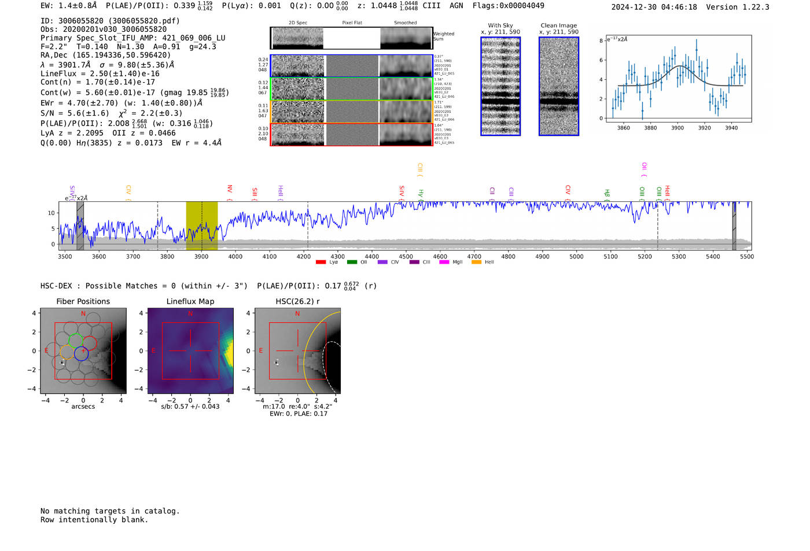This screenshot has width=810, height=551.
Task: Click the 'Row intentionally blank.' text
Action: tap(94, 520)
